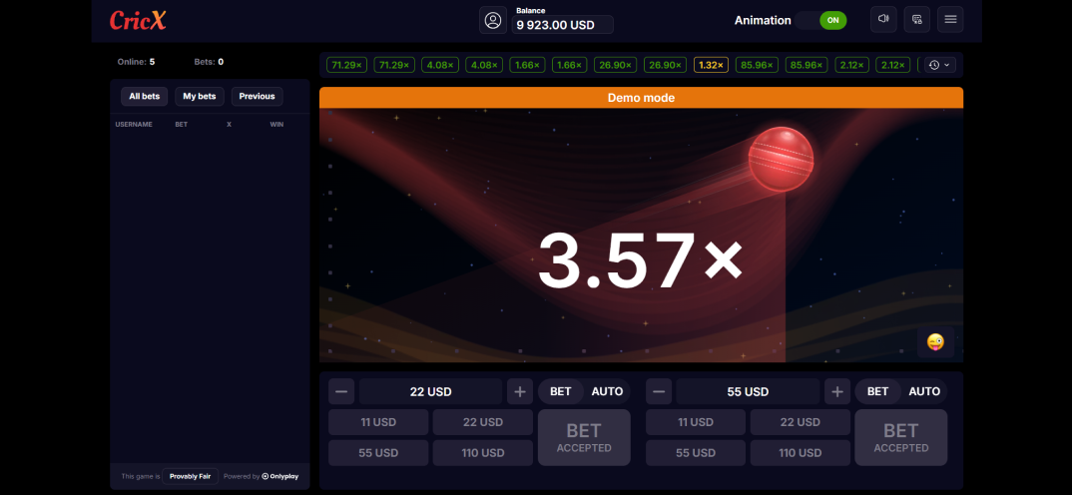
Task: Click the red cricket ball
Action: (781, 160)
